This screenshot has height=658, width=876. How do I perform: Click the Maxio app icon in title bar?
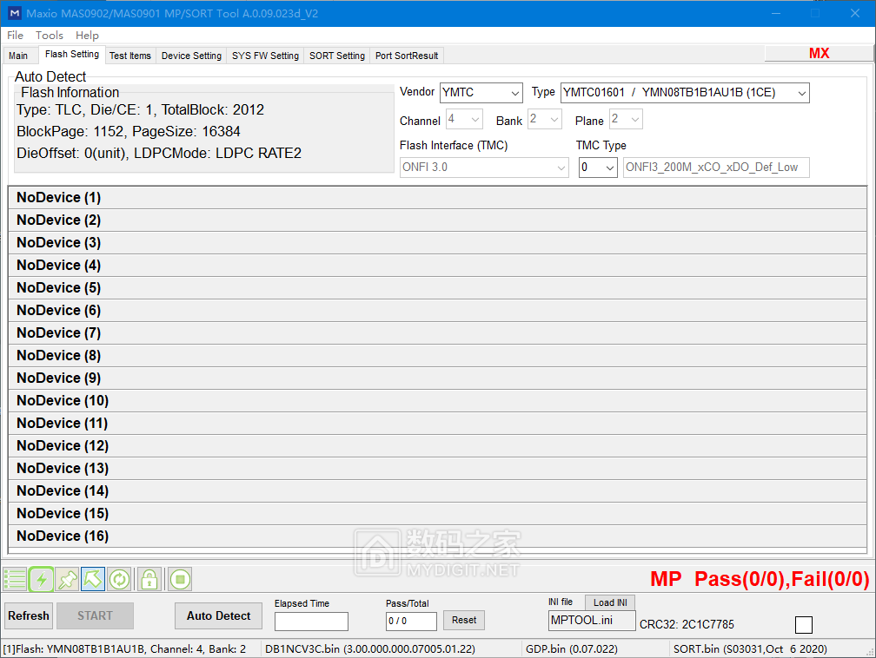pos(15,13)
